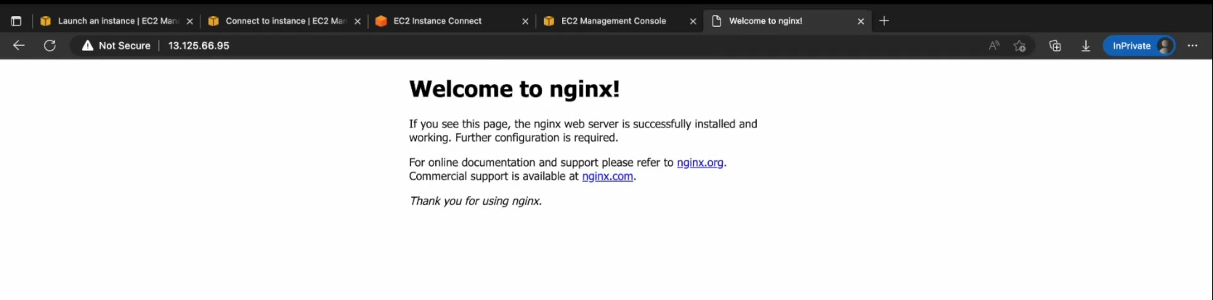
Task: Close the Launch an instance tab
Action: [x=190, y=22]
